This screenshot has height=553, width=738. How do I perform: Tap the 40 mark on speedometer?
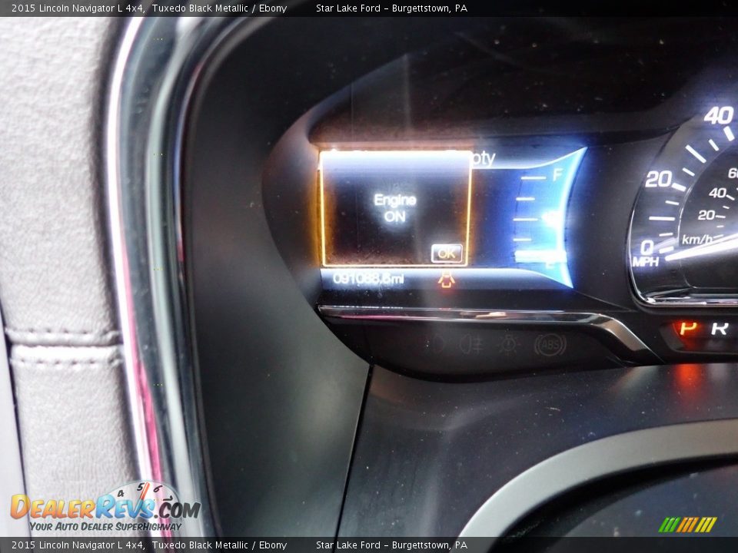point(718,115)
